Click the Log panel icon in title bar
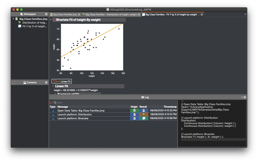 pos(143,97)
